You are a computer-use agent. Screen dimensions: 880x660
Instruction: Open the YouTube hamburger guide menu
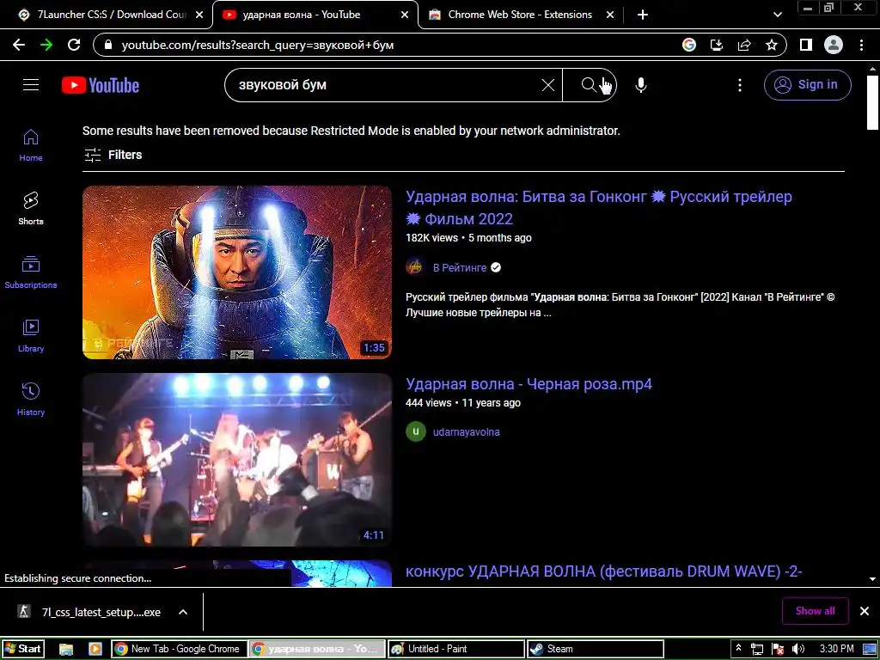[31, 85]
